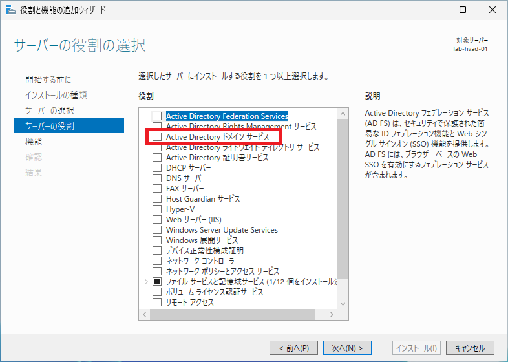Tick the FAX サーバー checkbox
Viewport: 508px width, 362px height.
coord(157,189)
